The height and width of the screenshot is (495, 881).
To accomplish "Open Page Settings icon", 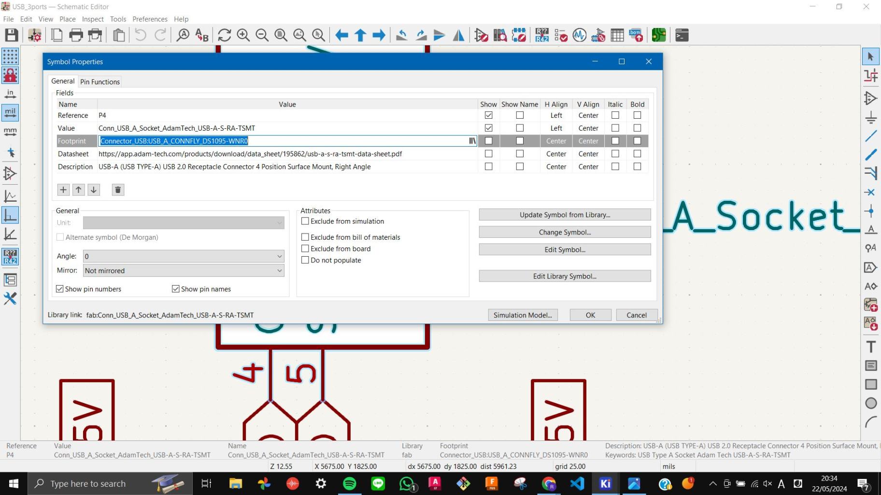I will tap(57, 35).
